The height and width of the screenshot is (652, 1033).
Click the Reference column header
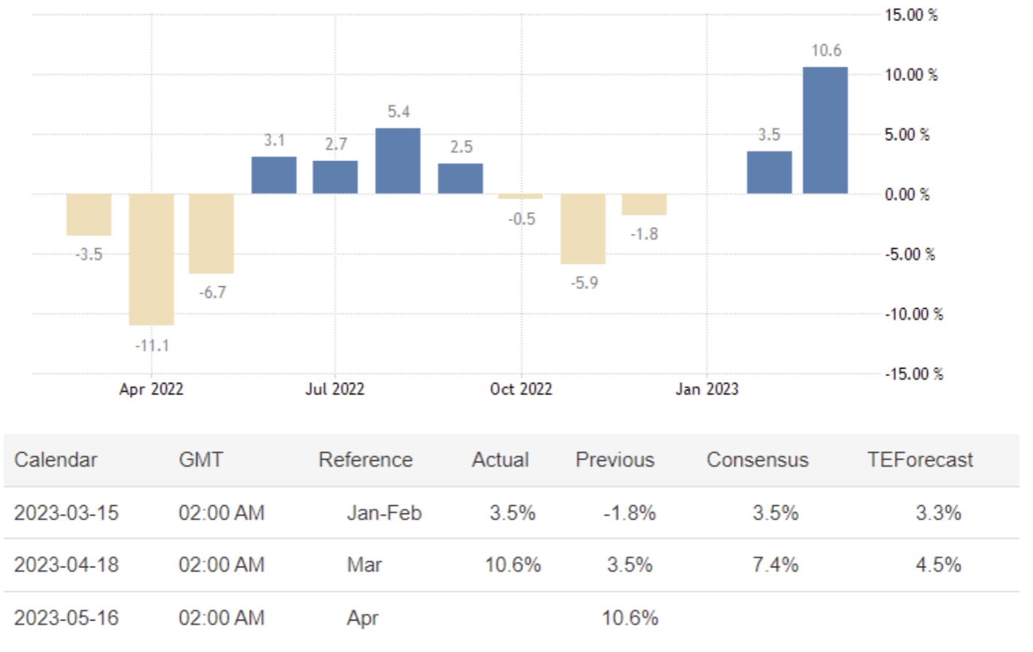(365, 459)
